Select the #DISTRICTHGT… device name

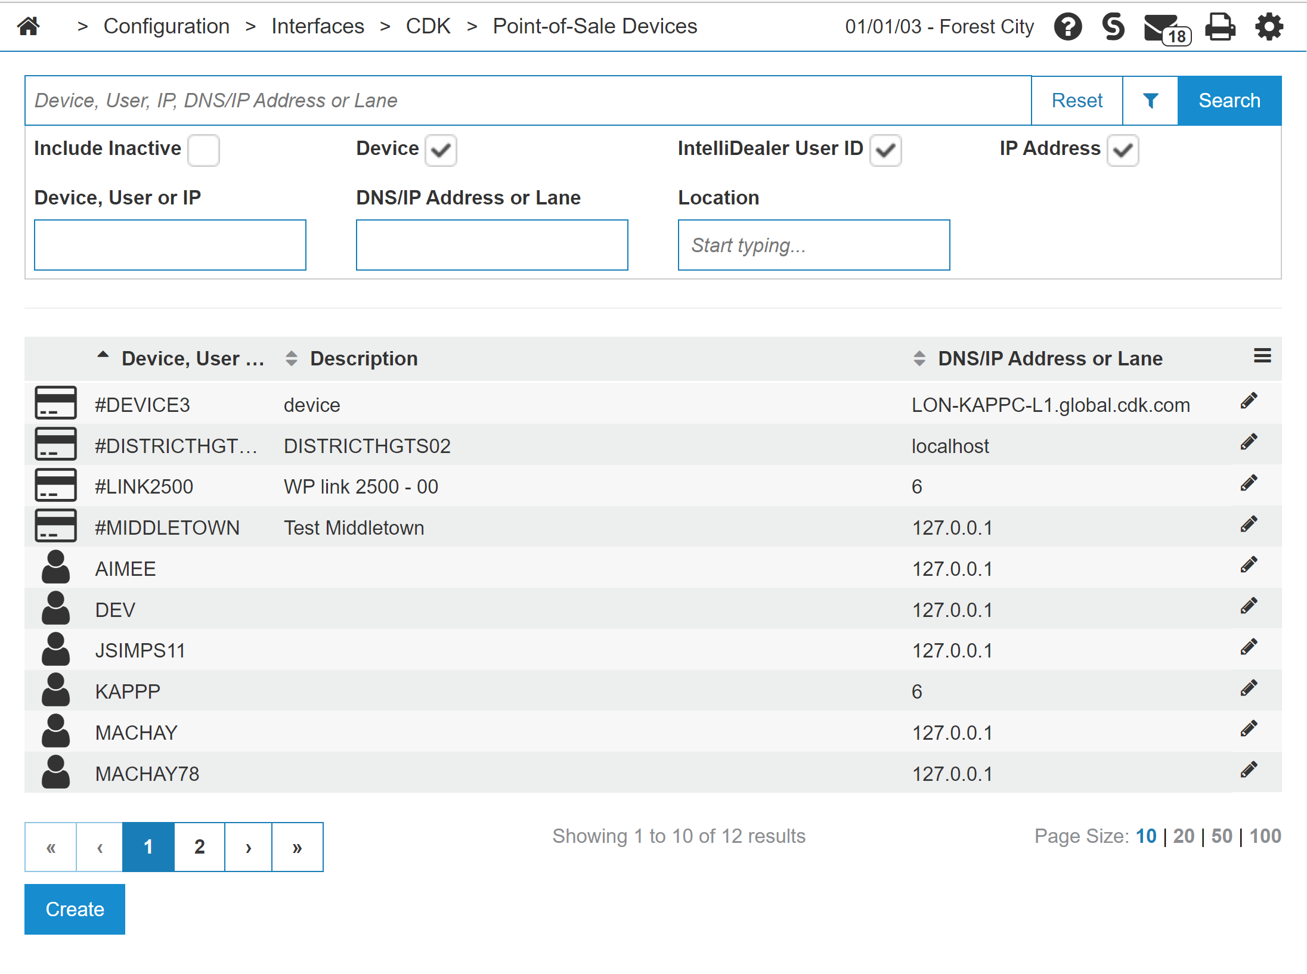click(x=176, y=446)
